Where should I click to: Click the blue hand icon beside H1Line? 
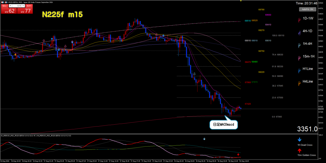299,71
